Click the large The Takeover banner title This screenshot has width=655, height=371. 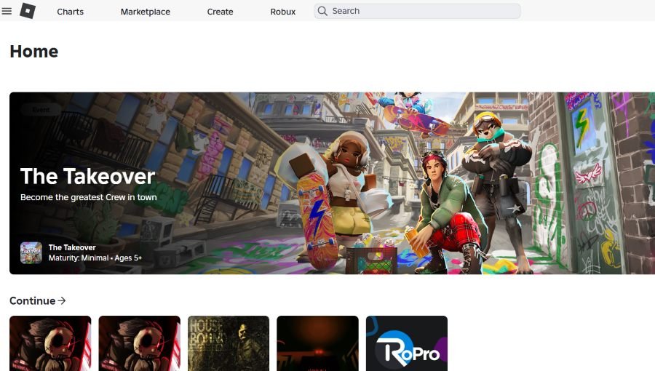tap(87, 176)
